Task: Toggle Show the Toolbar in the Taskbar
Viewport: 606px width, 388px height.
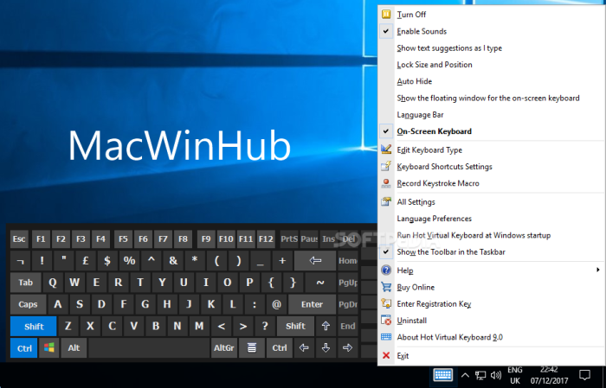Action: coord(491,251)
